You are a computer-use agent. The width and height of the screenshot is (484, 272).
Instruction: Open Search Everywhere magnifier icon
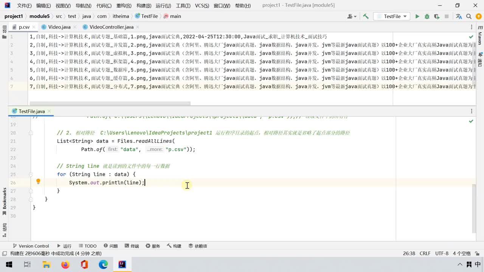point(469,17)
